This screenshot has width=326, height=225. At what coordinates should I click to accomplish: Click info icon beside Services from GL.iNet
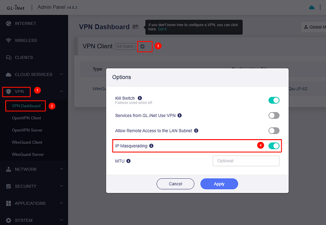pyautogui.click(x=180, y=115)
